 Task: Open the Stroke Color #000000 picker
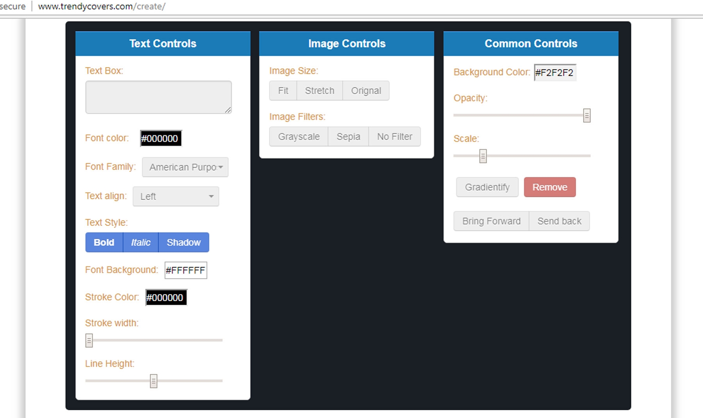click(x=166, y=297)
